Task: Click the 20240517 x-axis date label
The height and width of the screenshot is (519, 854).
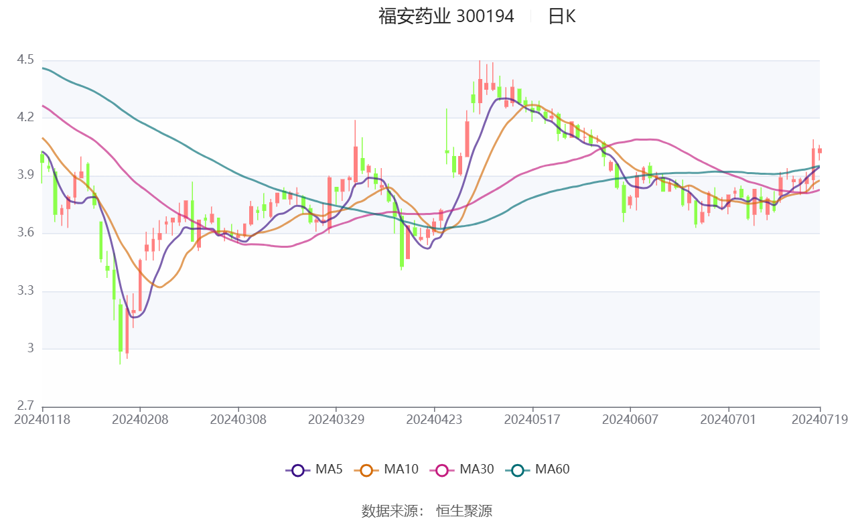Action: pyautogui.click(x=532, y=420)
